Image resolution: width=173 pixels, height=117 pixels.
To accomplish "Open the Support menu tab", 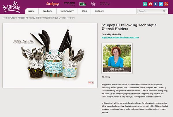I will coord(99,11).
